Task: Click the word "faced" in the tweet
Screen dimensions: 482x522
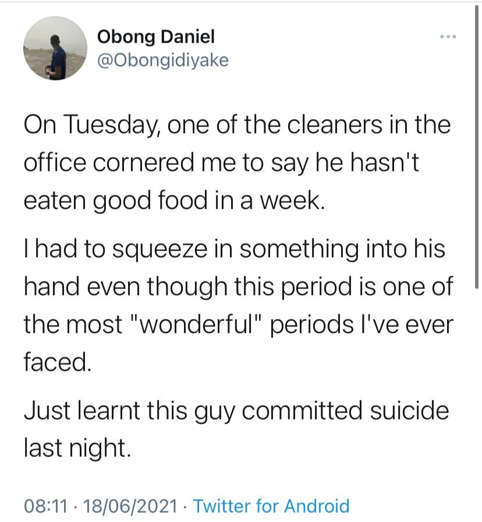Action: click(x=58, y=362)
